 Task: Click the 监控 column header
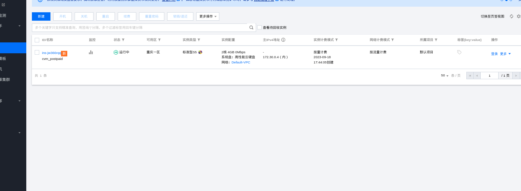(x=92, y=40)
